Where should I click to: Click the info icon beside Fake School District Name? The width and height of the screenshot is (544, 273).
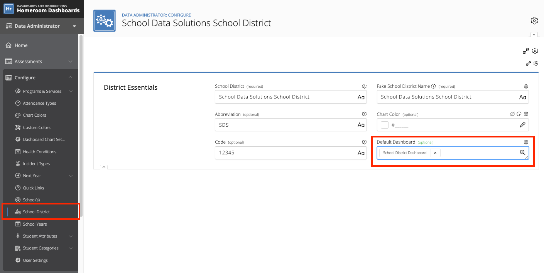point(433,86)
